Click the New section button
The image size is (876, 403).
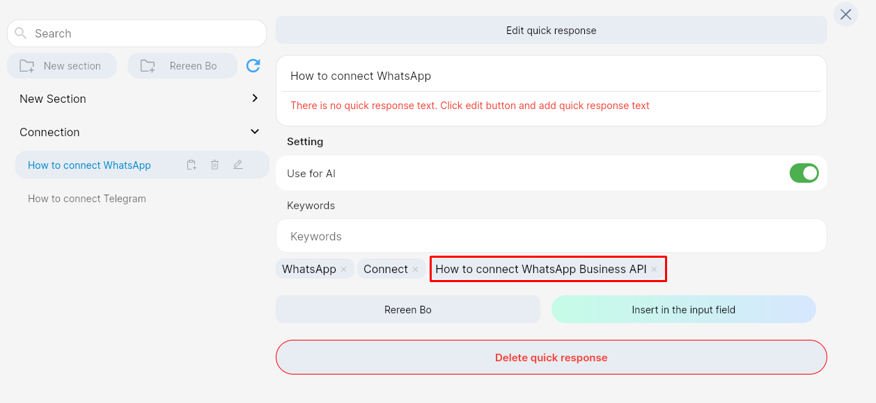[x=62, y=66]
